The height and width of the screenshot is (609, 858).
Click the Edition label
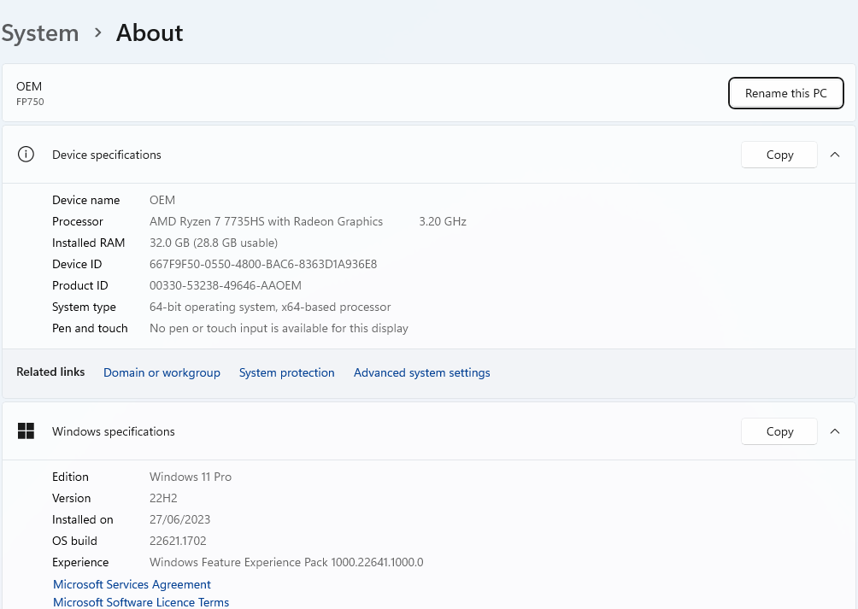pos(70,477)
